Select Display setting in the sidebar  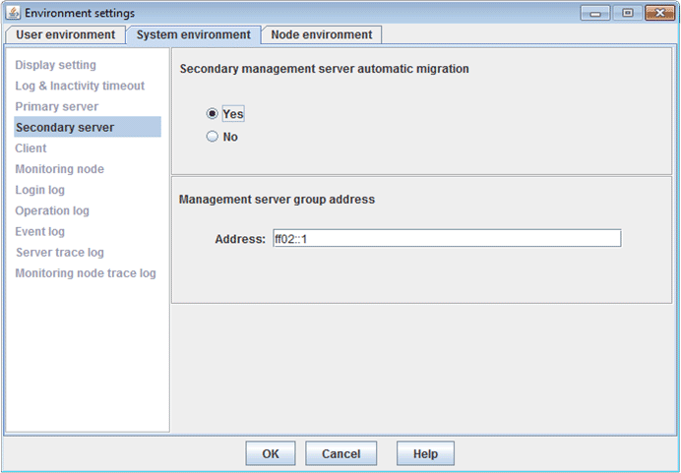click(55, 65)
